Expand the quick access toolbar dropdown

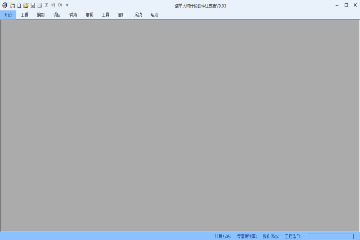67,5
